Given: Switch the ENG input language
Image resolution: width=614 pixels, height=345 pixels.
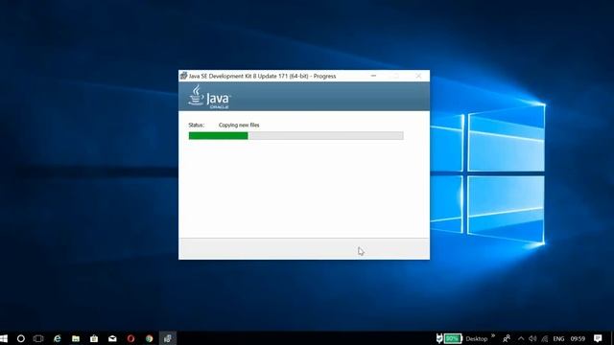Looking at the screenshot, I should [558, 338].
